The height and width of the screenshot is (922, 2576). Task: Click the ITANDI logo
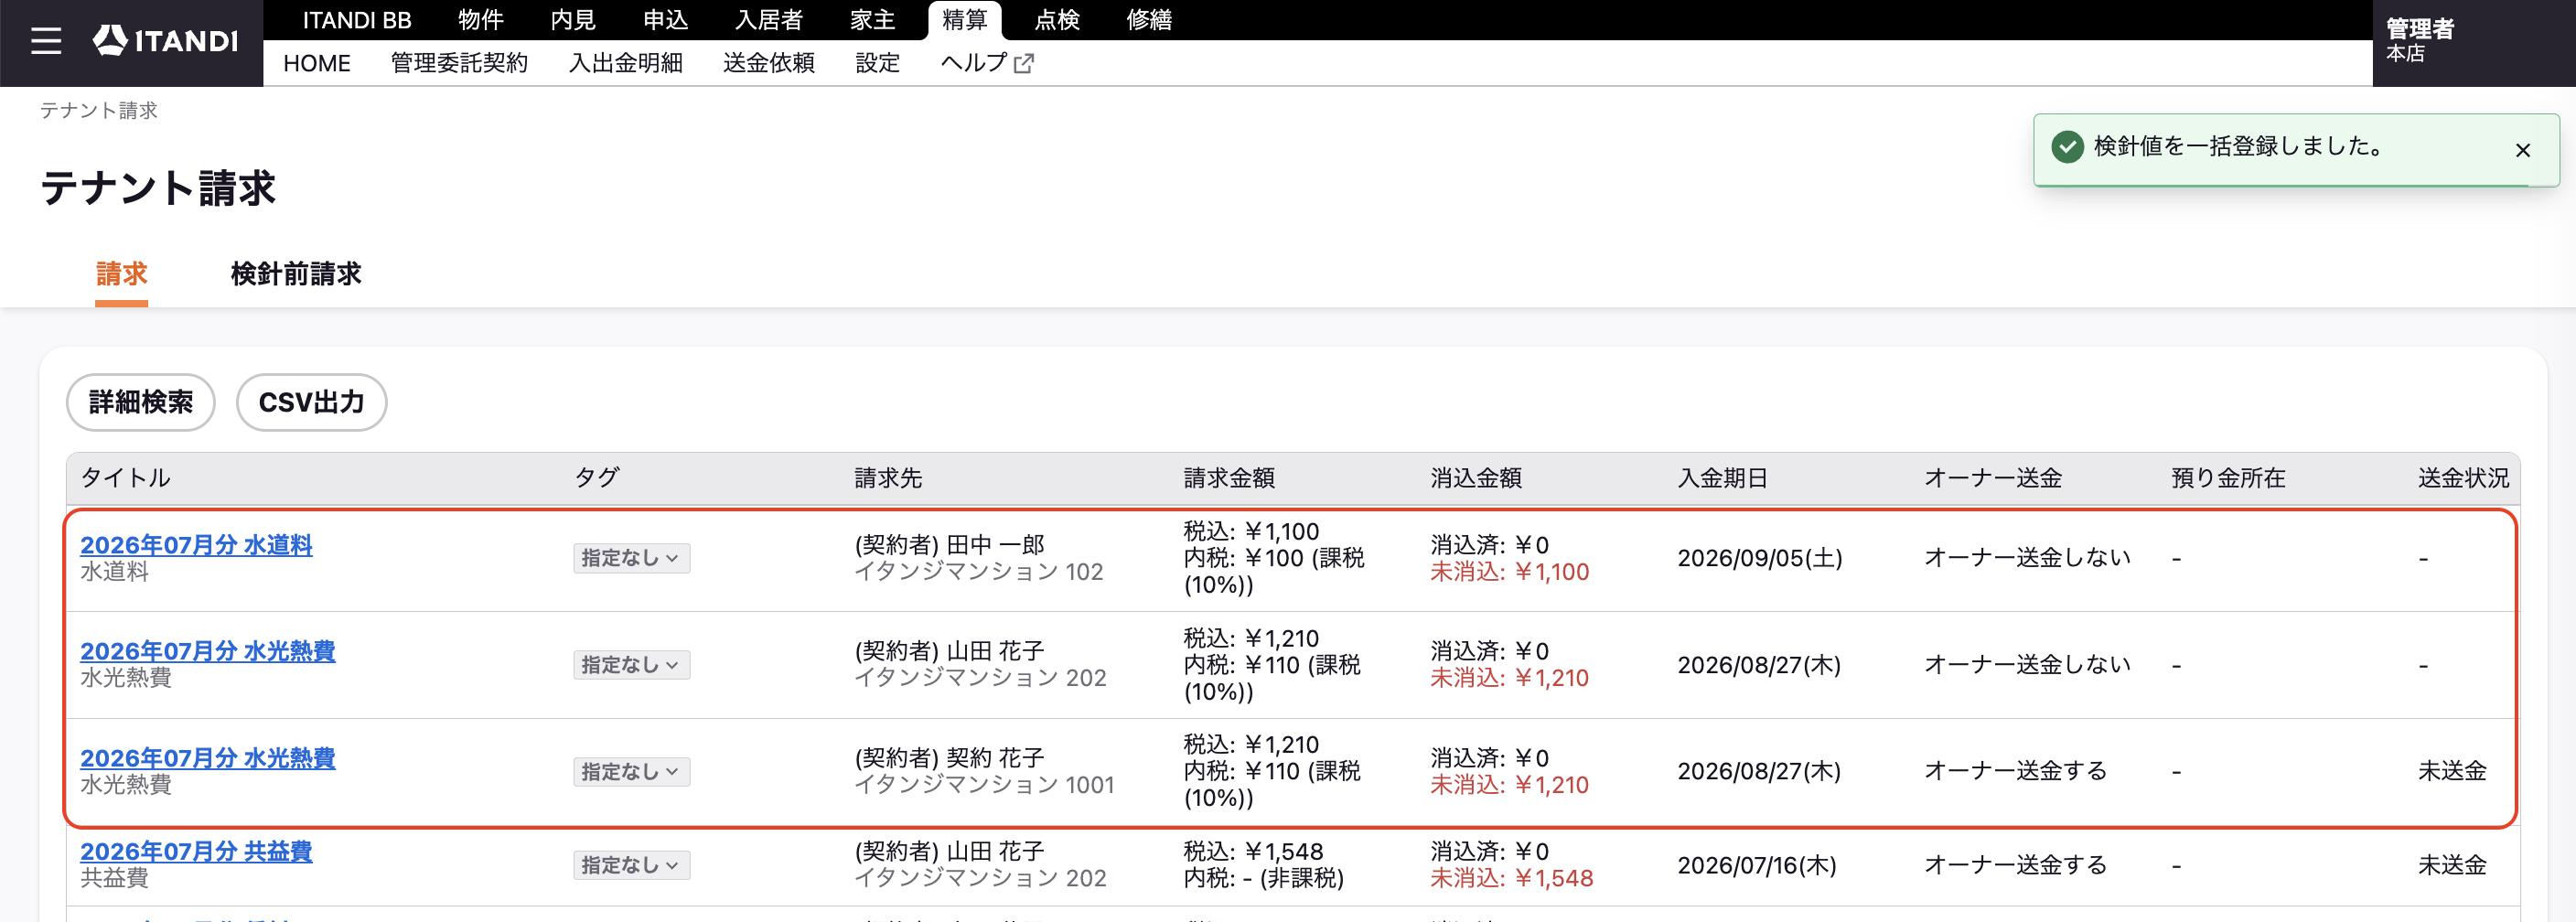click(165, 40)
